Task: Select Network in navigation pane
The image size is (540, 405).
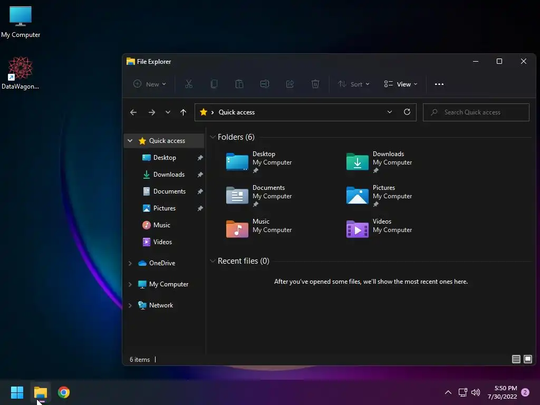Action: [x=161, y=305]
